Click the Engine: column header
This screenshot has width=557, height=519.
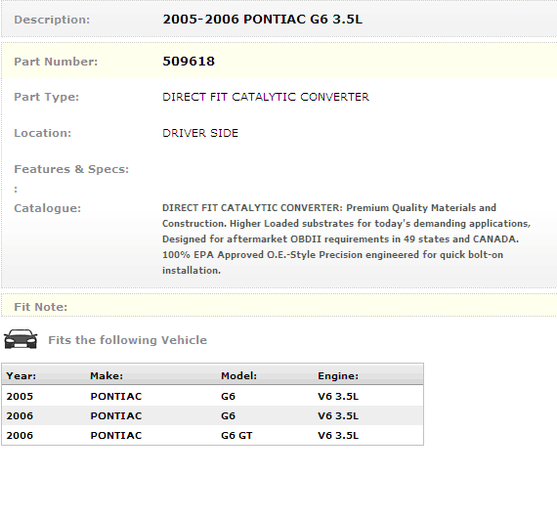[338, 376]
